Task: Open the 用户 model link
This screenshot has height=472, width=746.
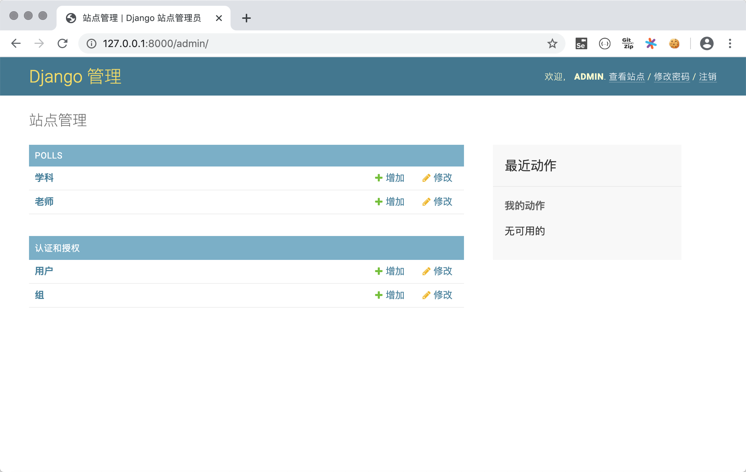Action: tap(44, 271)
